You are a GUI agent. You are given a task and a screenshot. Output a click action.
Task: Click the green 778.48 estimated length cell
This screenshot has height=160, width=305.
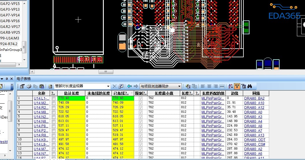[71, 98]
